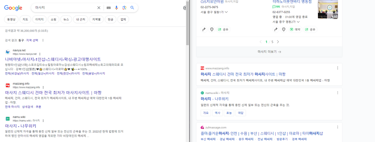The width and height of the screenshot is (375, 142).
Task: Open 상세검색 sitelink
Action: tap(27, 107)
